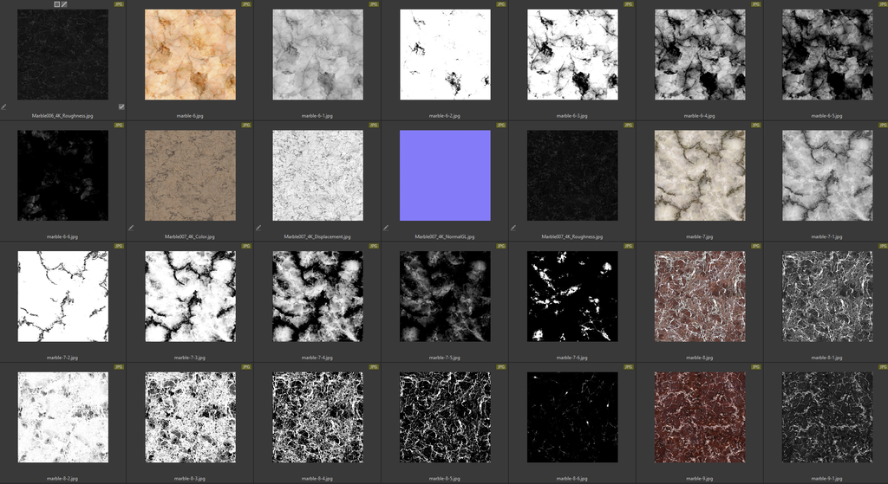Click the pencil icon under Marble006_4K_Roughness thumbnail
This screenshot has height=484, width=888.
(x=4, y=106)
